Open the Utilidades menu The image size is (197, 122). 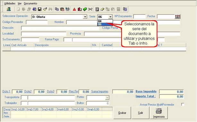pos(10,4)
